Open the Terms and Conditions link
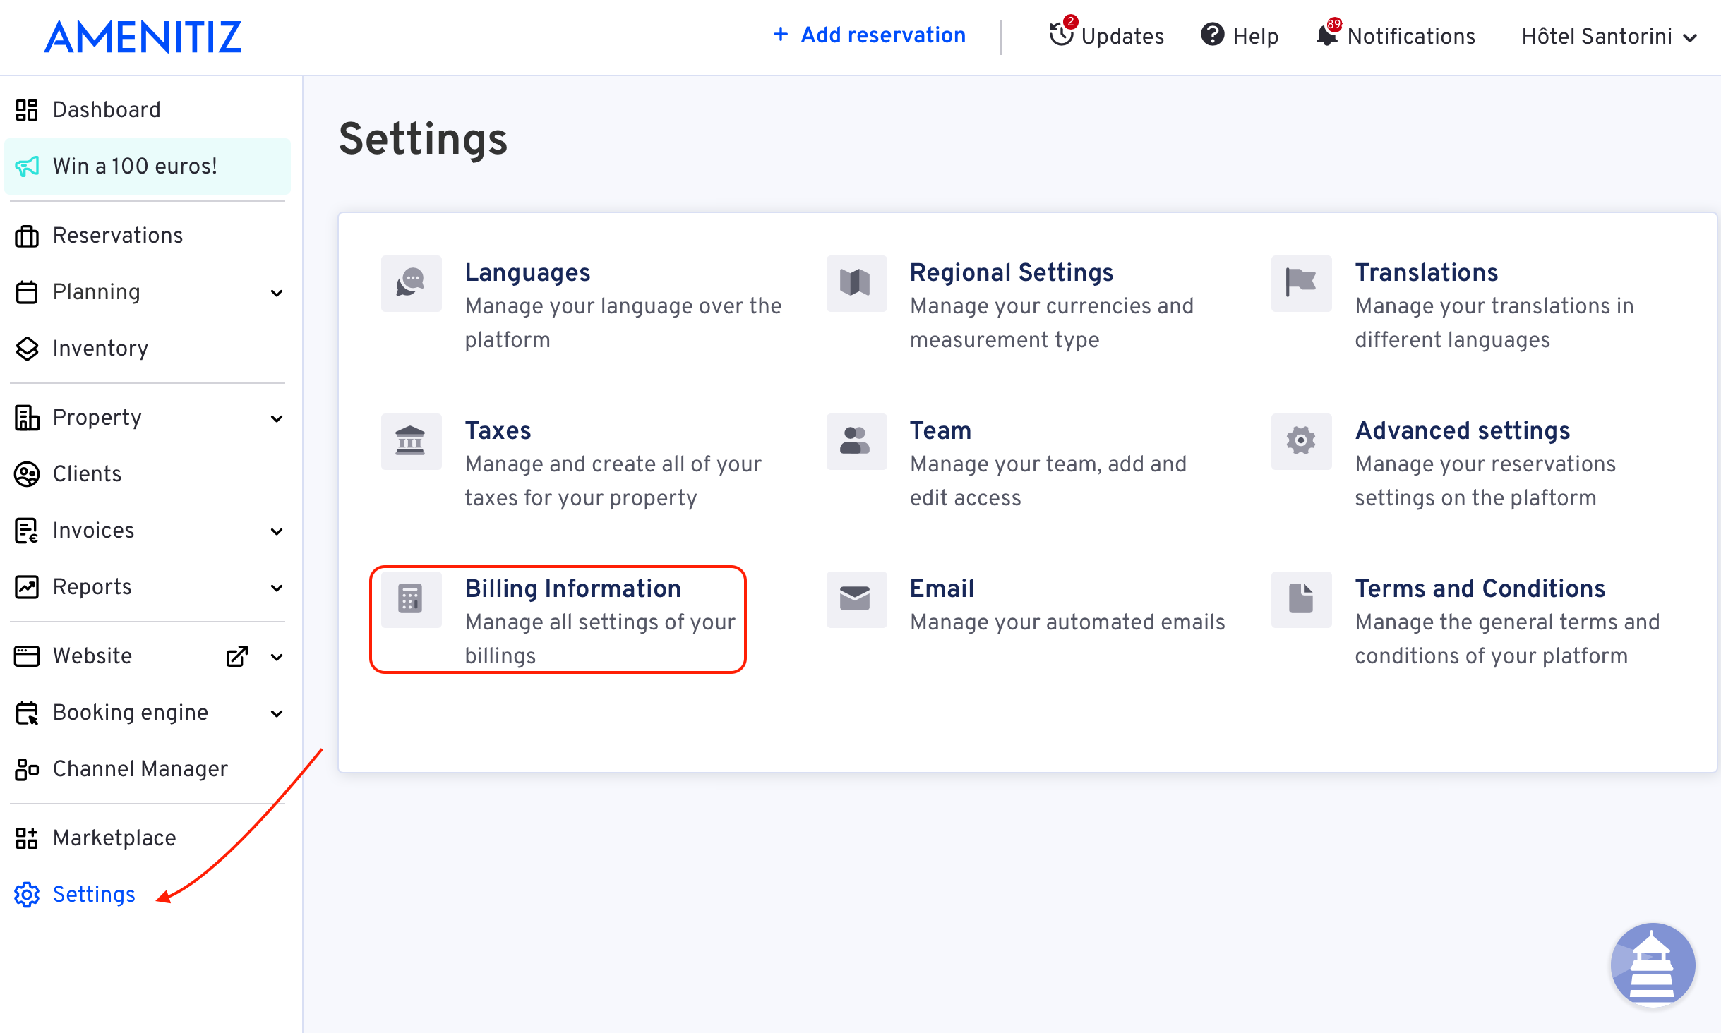This screenshot has height=1033, width=1721. point(1480,588)
